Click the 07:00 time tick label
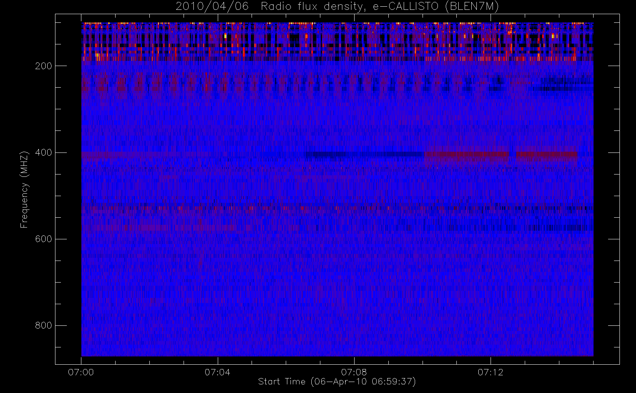 click(81, 372)
